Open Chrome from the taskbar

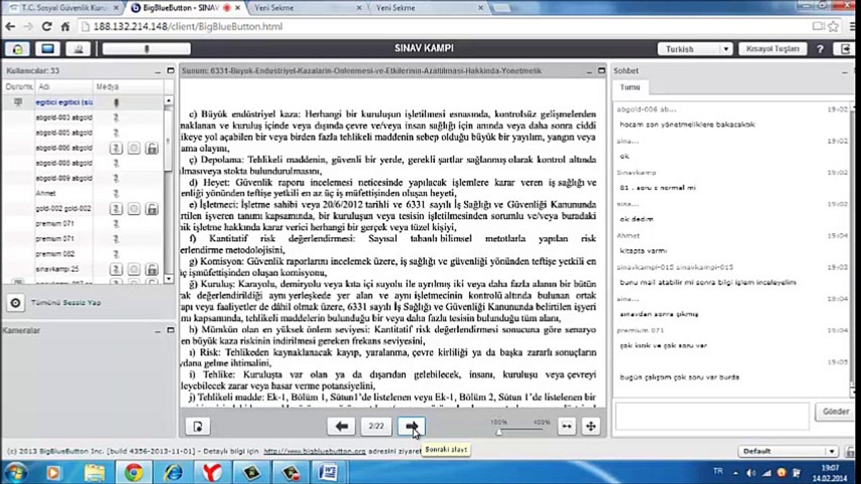[133, 473]
